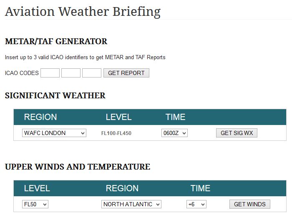Click REGION header in Significant Weather table
Screen dimensions: 292x220
click(x=40, y=117)
